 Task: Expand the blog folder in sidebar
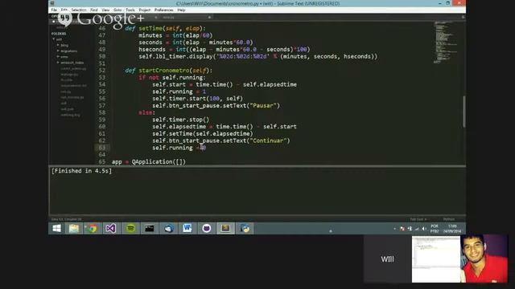[x=58, y=45]
